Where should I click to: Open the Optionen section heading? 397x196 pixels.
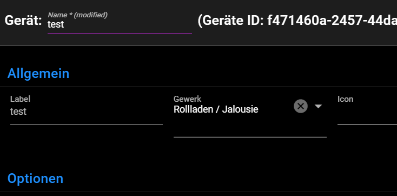click(35, 179)
